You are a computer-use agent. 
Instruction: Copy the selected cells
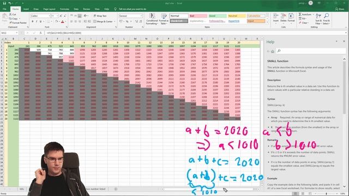click(x=13, y=19)
